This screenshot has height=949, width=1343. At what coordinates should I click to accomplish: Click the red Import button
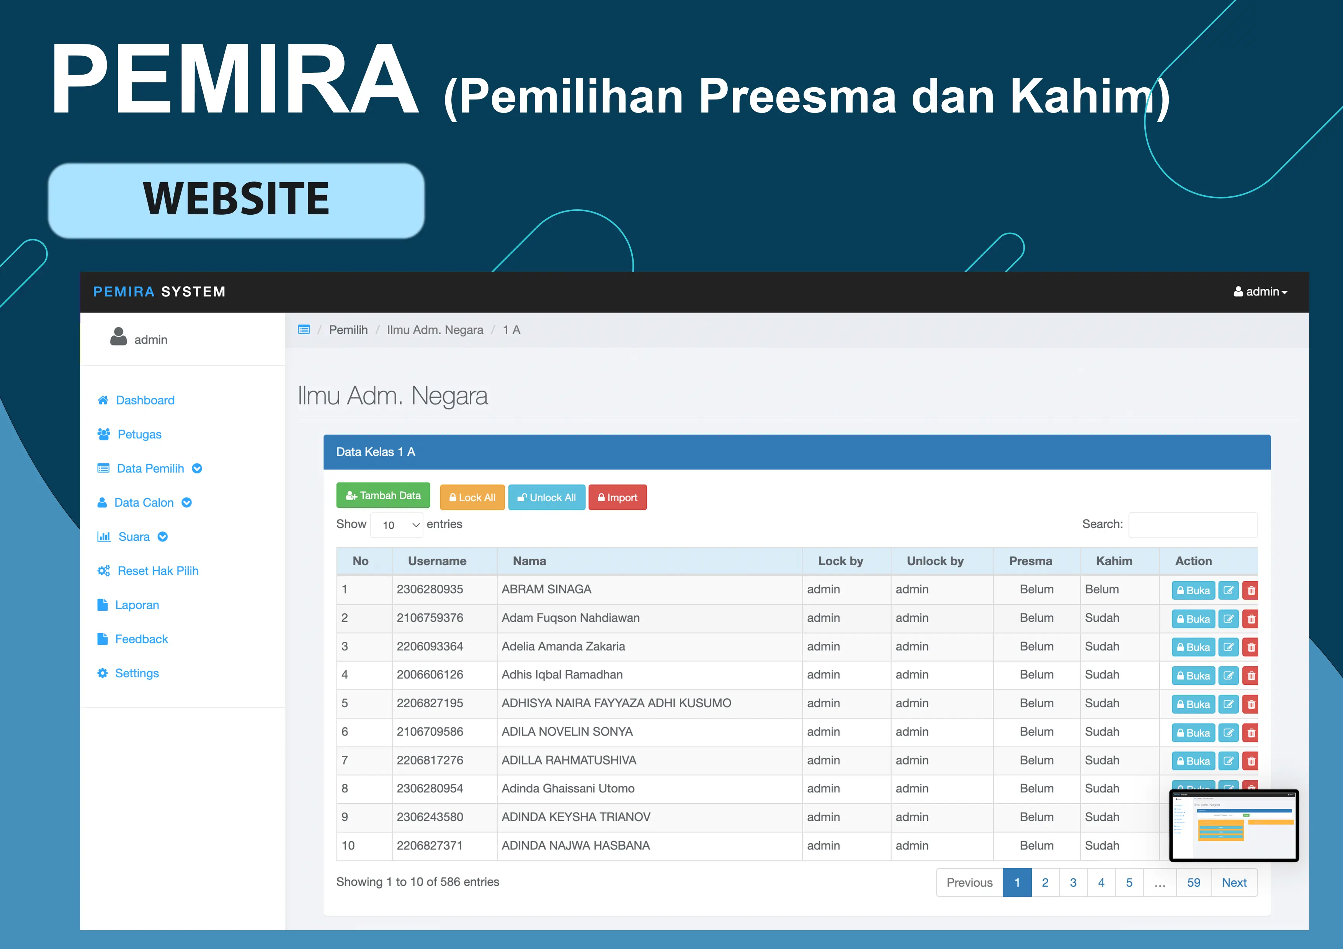point(618,497)
